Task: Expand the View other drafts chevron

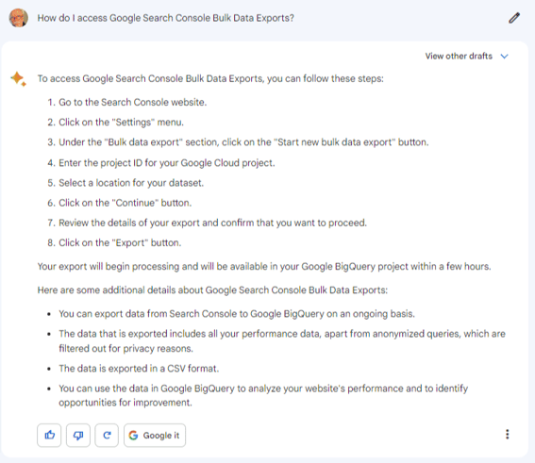Action: 504,57
